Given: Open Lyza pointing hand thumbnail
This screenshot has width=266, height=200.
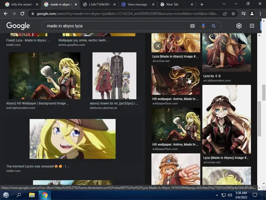Looking at the screenshot, I should (x=176, y=169).
